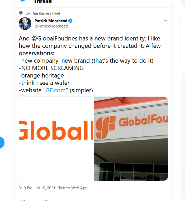Click the tweet's orange heritage text line

pyautogui.click(x=41, y=75)
